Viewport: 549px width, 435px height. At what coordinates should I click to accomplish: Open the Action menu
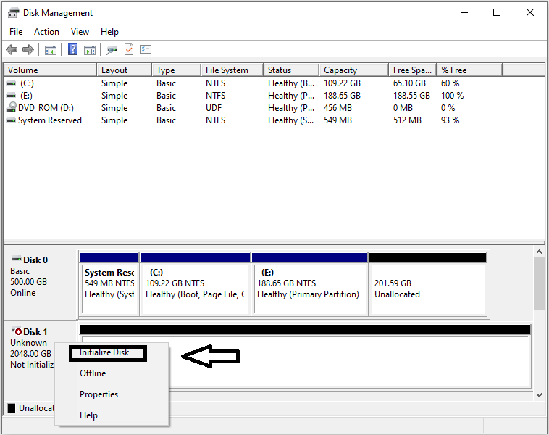click(x=46, y=32)
